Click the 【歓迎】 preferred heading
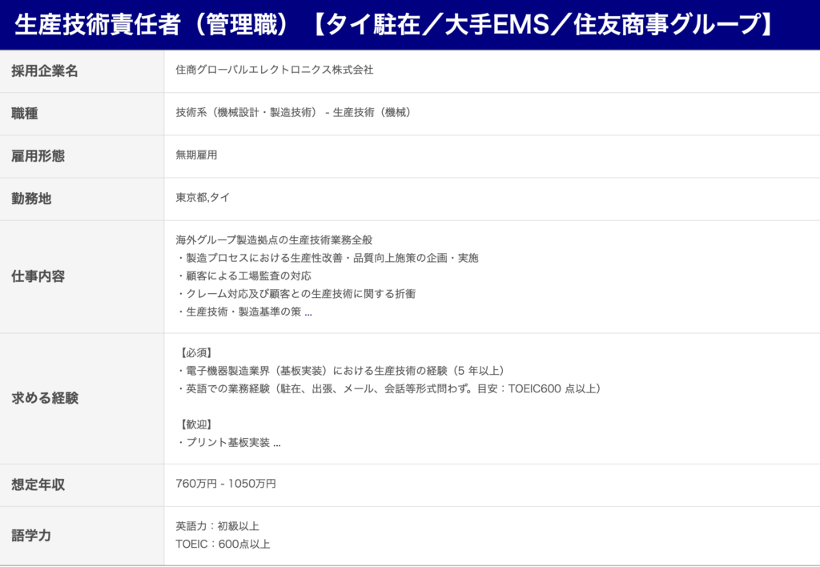Image resolution: width=820 pixels, height=567 pixels. (x=192, y=424)
